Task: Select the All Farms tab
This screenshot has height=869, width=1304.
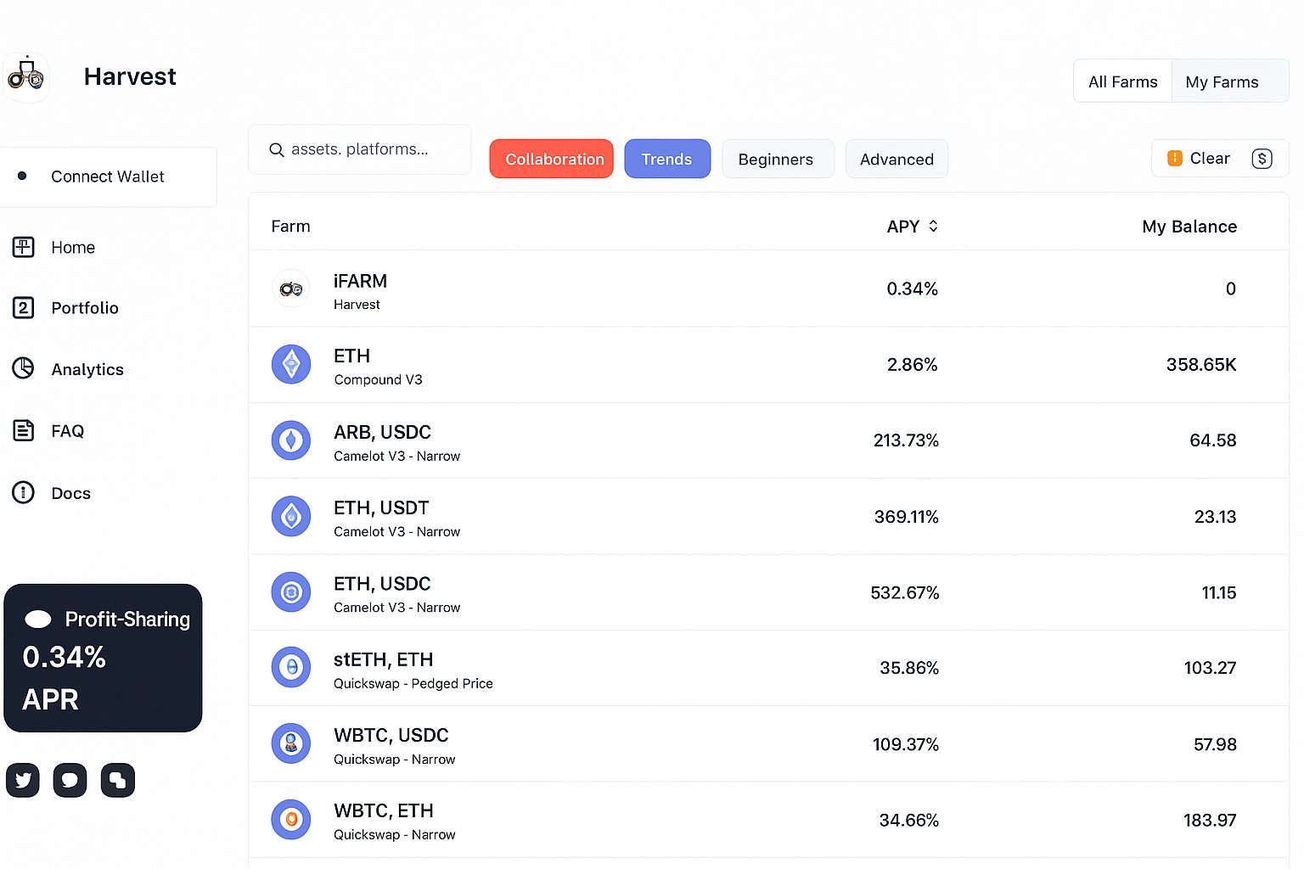Action: point(1122,81)
